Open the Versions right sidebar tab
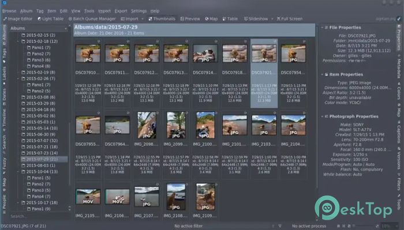404x230 pixels. (x=399, y=159)
